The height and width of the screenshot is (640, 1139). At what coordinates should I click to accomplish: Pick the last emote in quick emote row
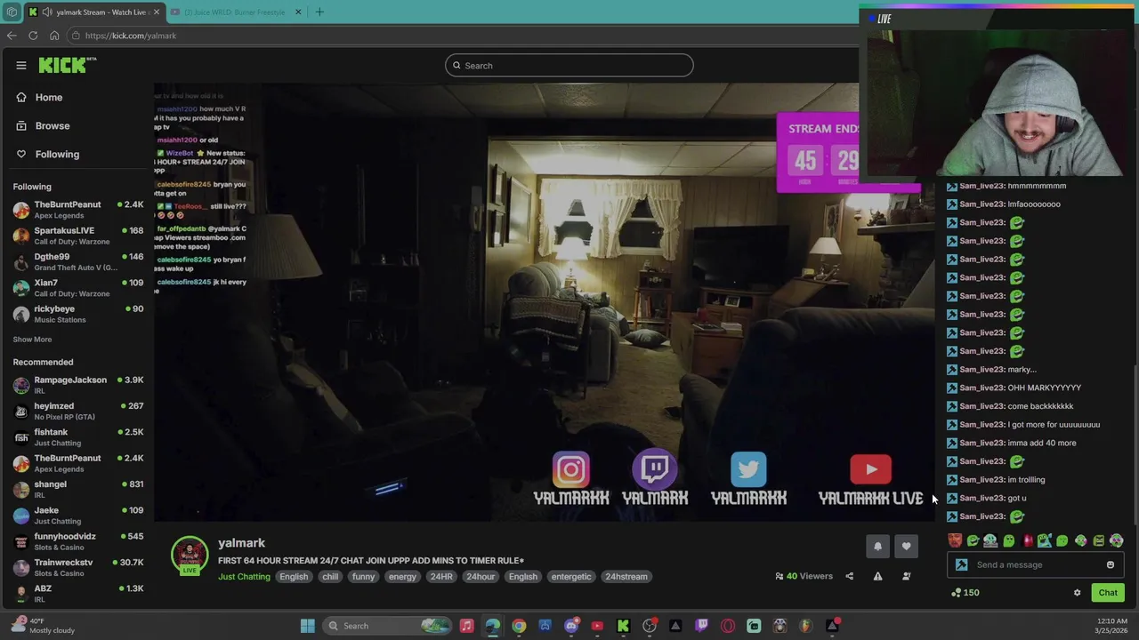pos(1116,540)
